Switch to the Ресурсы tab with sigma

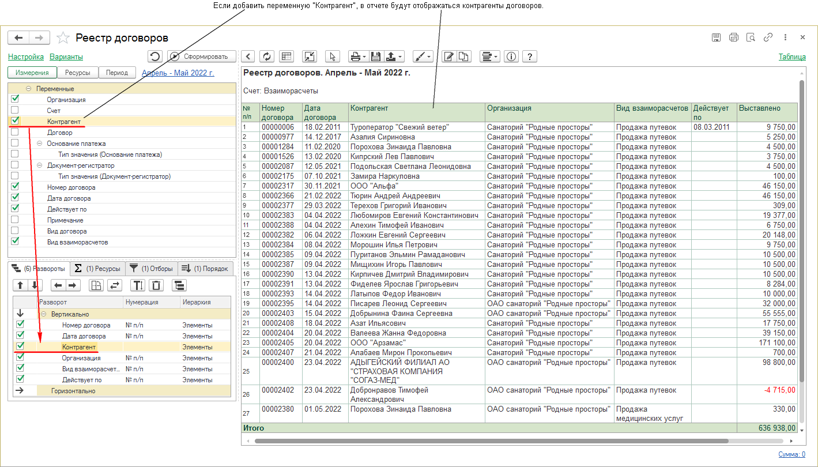pos(98,269)
